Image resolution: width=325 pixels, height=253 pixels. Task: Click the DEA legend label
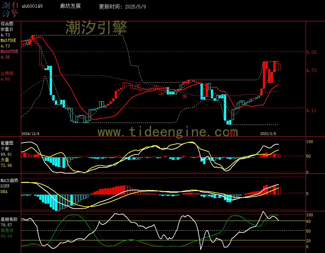tap(4, 192)
